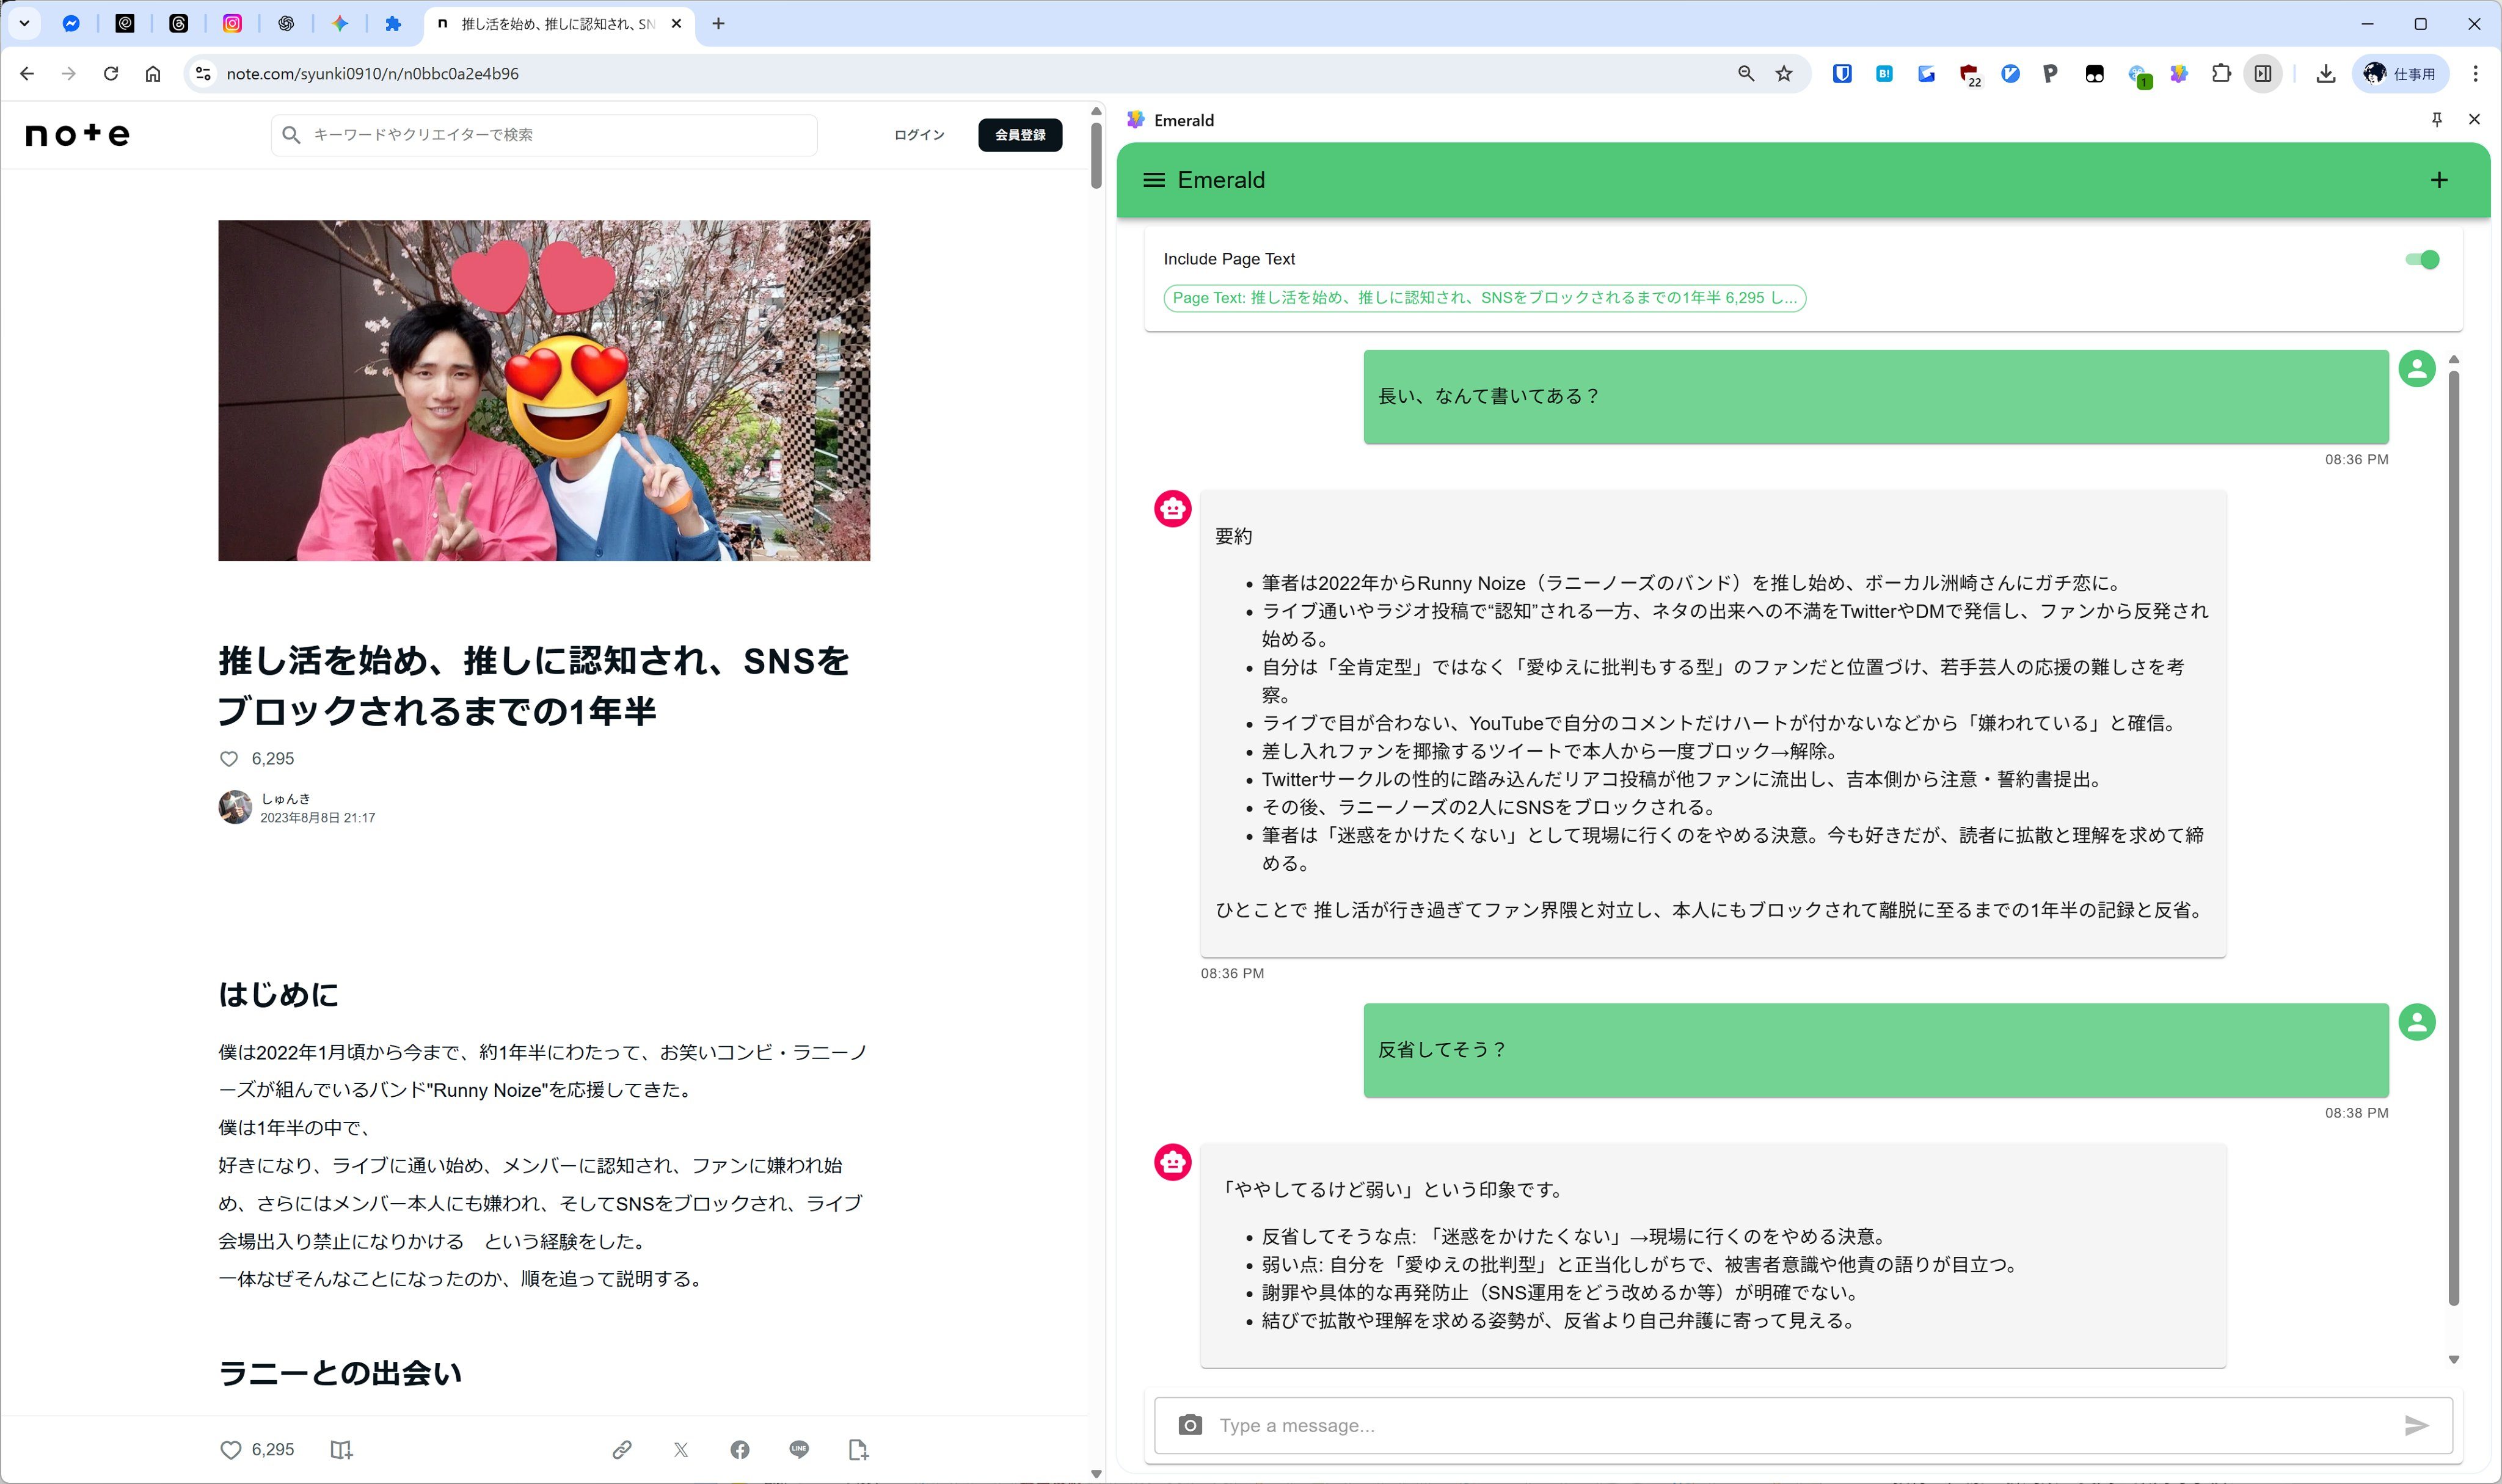Switch to the Instagram pinned tab

click(x=232, y=23)
